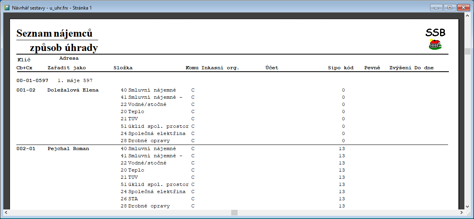The width and height of the screenshot is (474, 219).
Task: Click the vertical scrollbar down arrow
Action: pyautogui.click(x=467, y=206)
